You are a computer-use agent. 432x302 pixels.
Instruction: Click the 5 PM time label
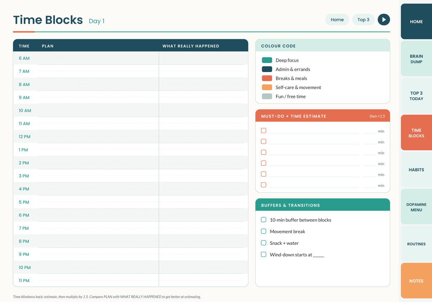(24, 202)
